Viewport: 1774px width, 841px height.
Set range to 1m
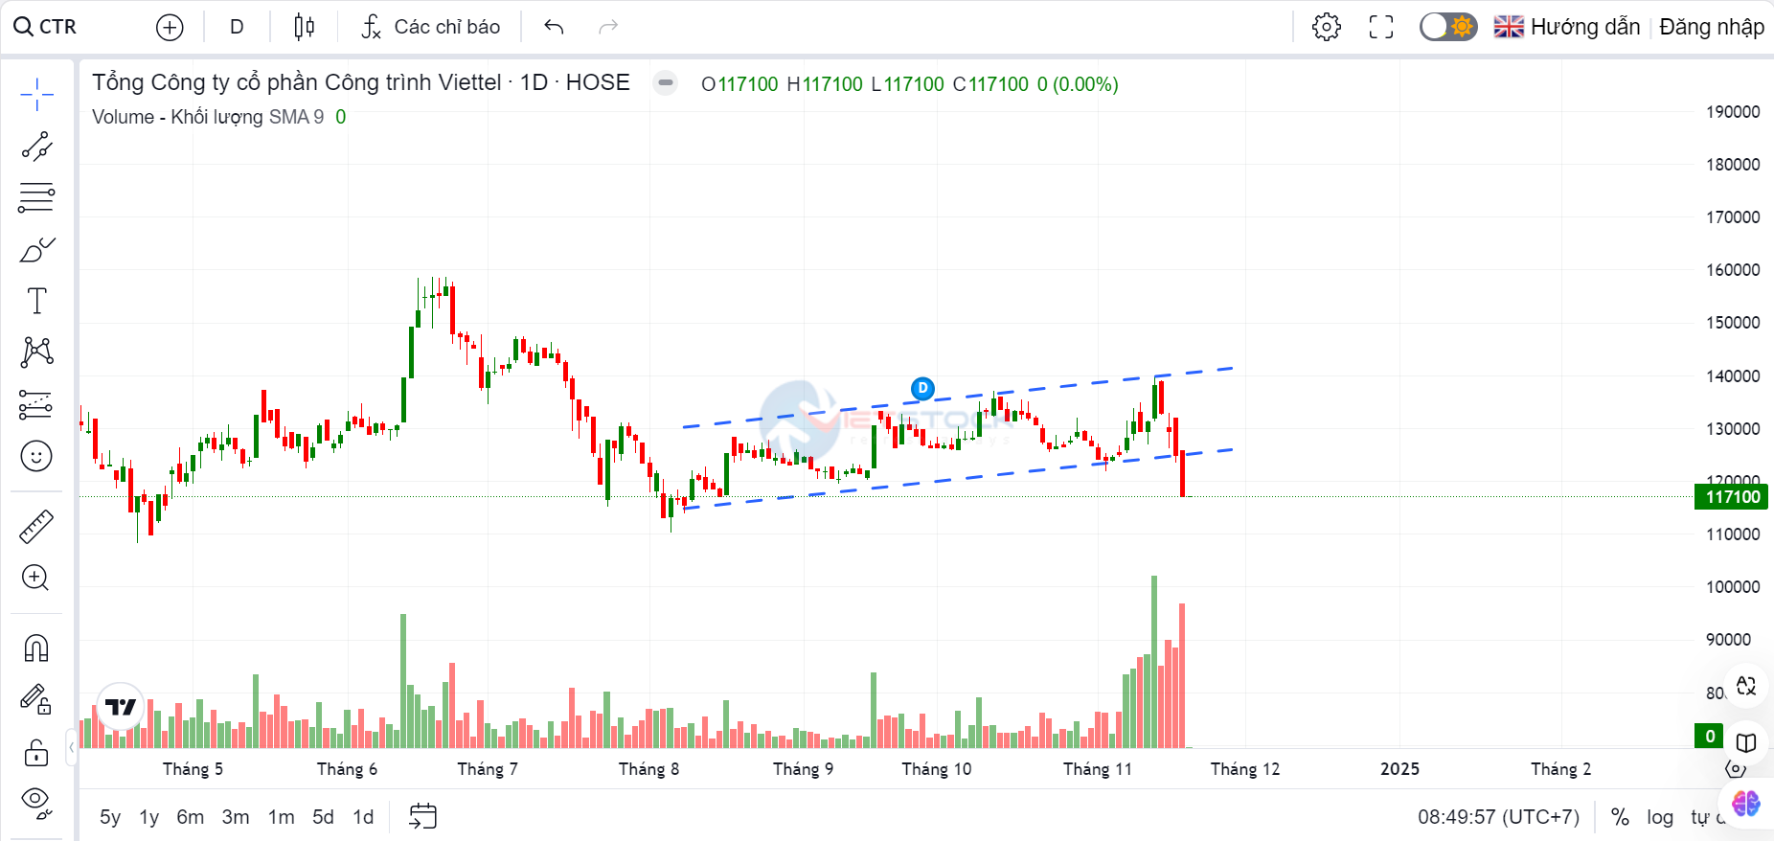[x=281, y=817]
